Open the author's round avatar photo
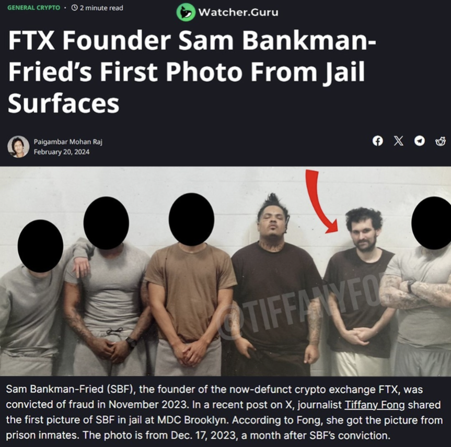 tap(18, 147)
